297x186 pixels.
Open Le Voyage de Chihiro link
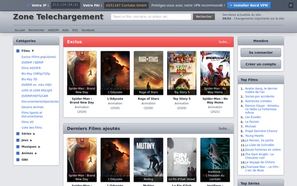pyautogui.click(x=260, y=162)
